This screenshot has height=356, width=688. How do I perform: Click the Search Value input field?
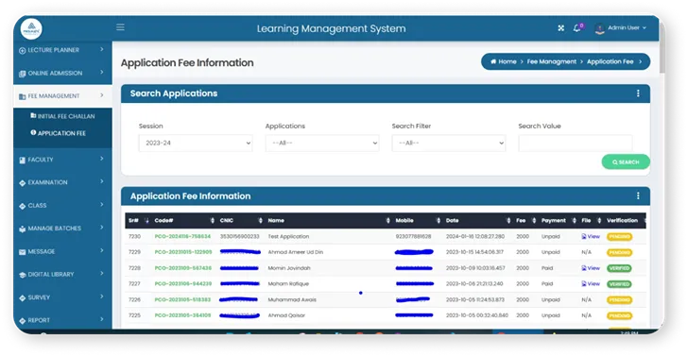tap(576, 143)
